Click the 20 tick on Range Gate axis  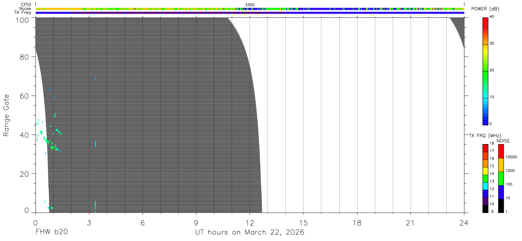(25, 174)
